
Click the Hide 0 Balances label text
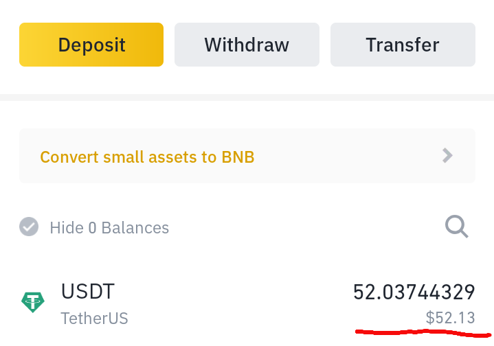109,228
